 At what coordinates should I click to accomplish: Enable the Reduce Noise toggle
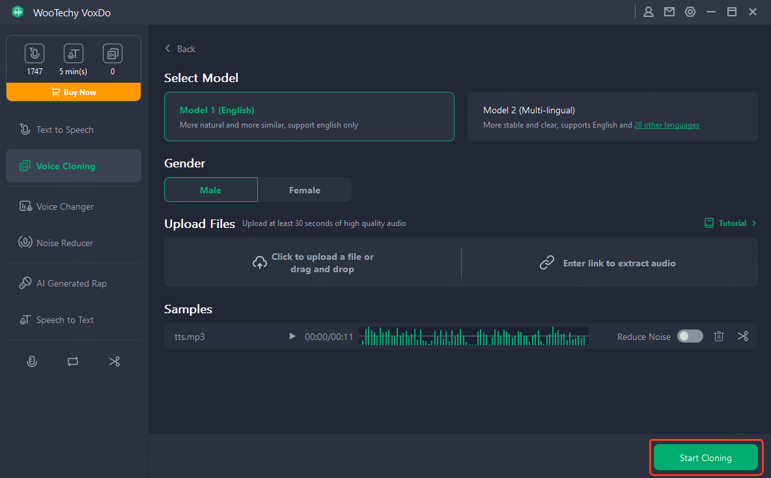[x=690, y=337]
